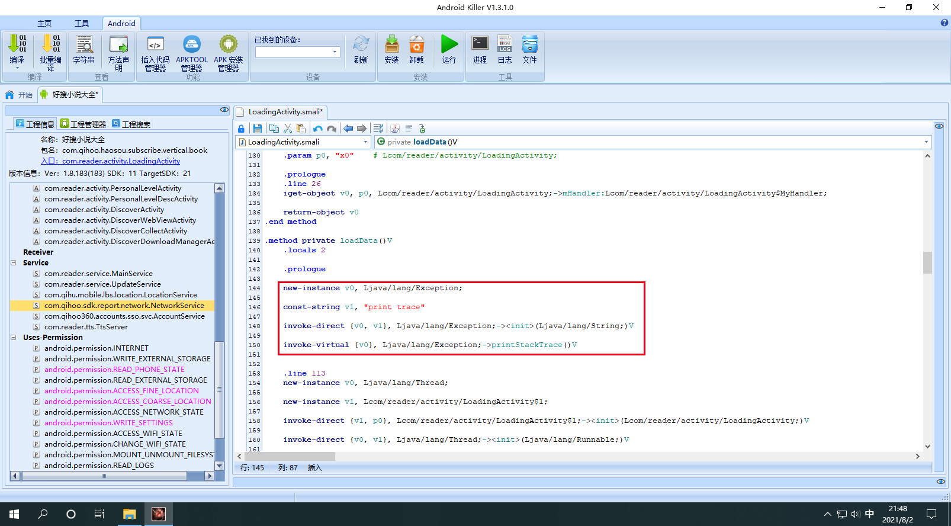The width and height of the screenshot is (951, 526).
Task: Click the 刷新 refresh devices icon
Action: (x=361, y=45)
